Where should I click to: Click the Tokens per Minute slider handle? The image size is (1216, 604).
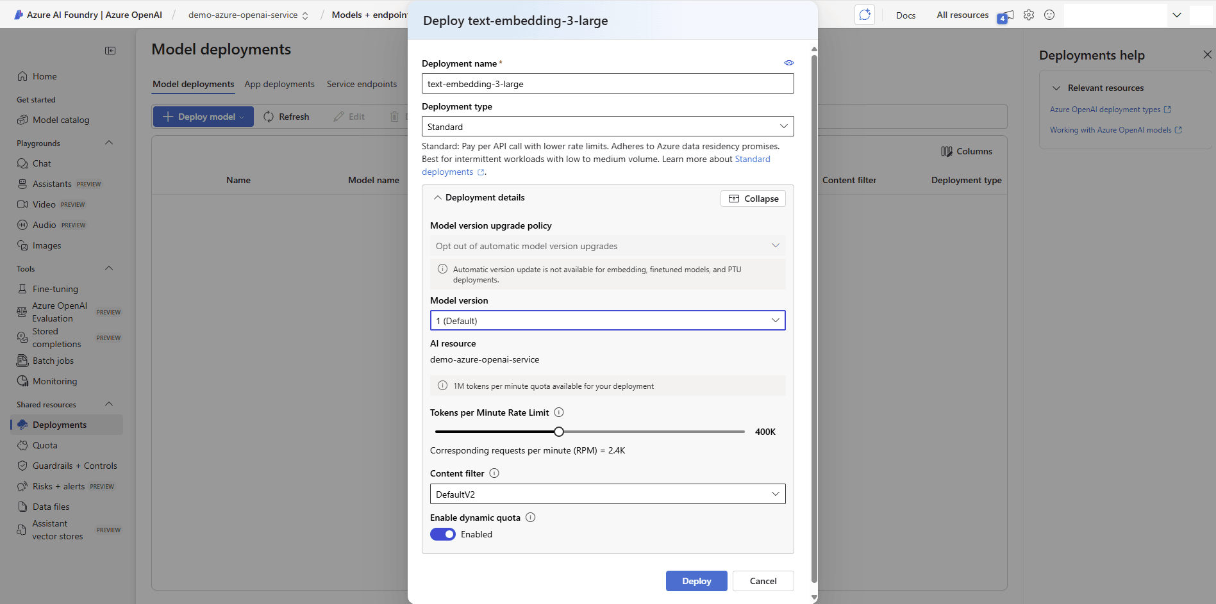558,431
